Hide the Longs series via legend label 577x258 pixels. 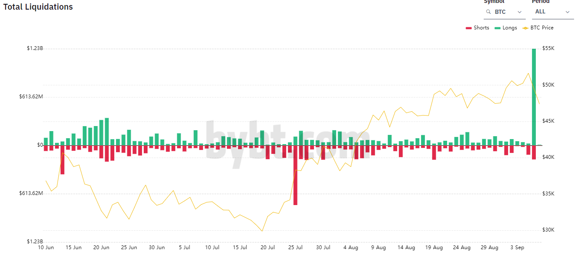pyautogui.click(x=510, y=28)
